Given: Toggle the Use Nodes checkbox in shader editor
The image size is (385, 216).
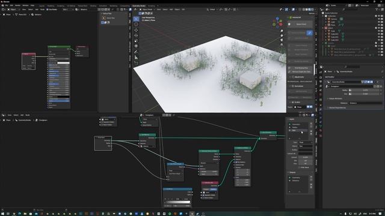Looking at the screenshot, I should 48,10.
